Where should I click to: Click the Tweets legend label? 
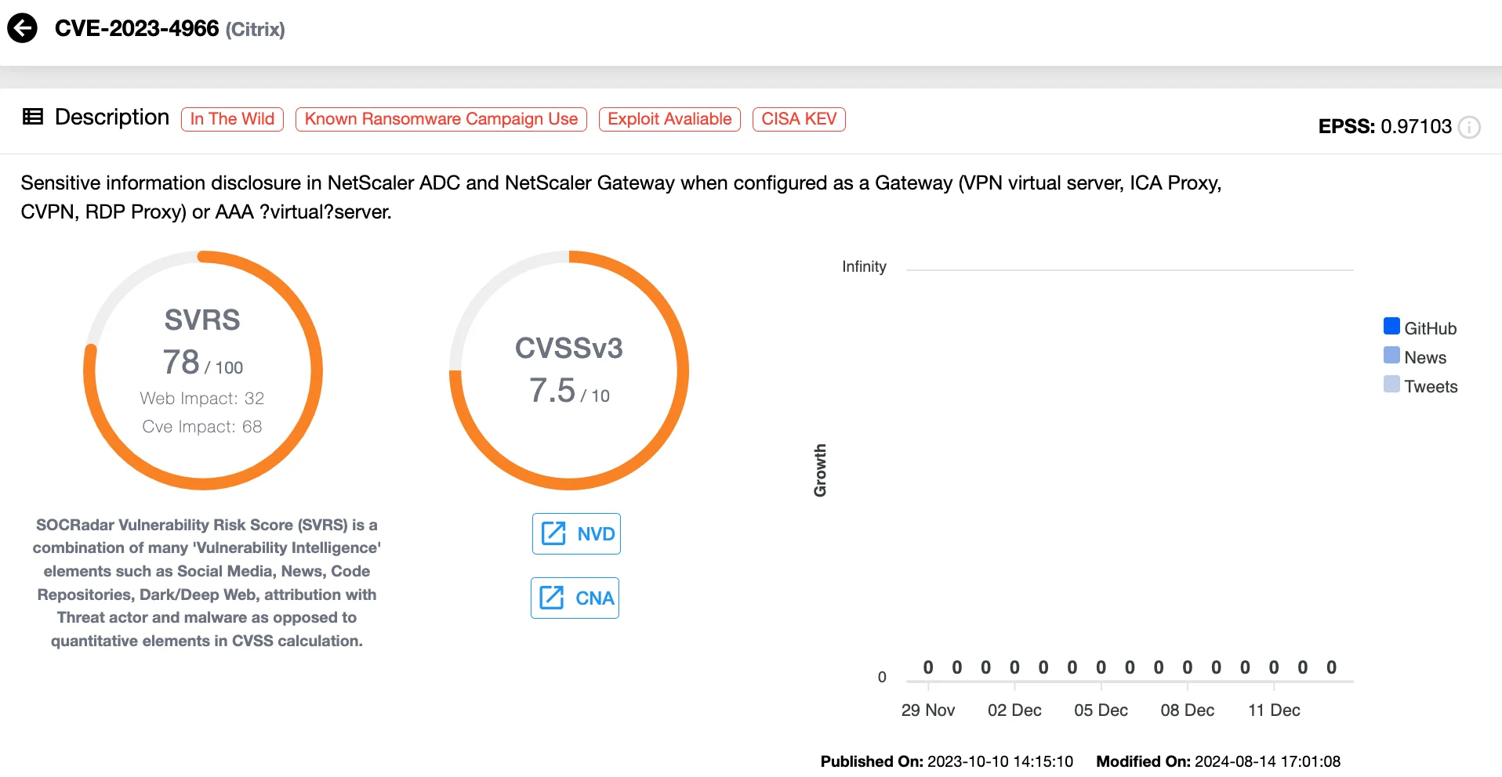1431,387
